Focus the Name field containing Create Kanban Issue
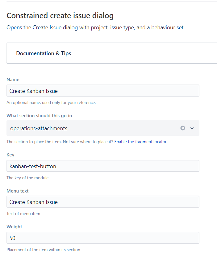The height and width of the screenshot is (253, 217). [103, 91]
